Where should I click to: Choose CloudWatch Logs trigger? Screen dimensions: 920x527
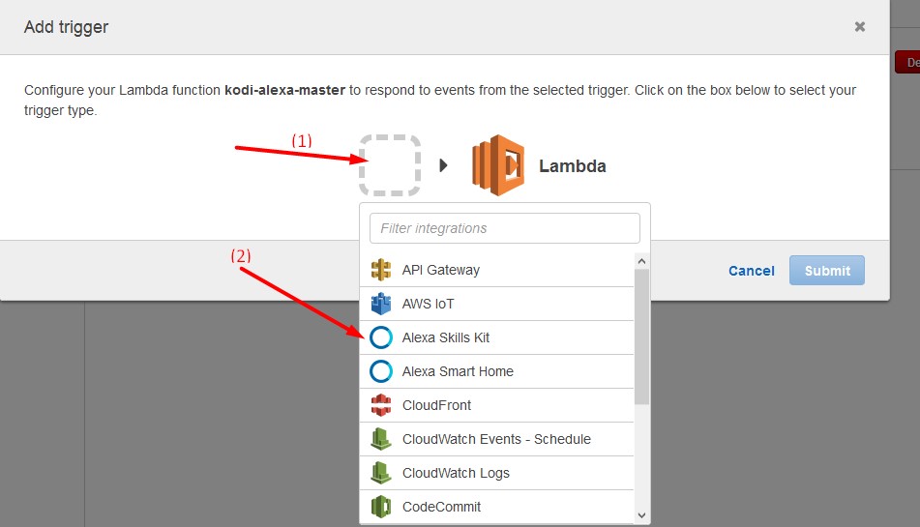tap(497, 473)
